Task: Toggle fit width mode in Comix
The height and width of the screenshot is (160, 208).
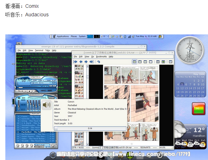Action: tap(140, 62)
